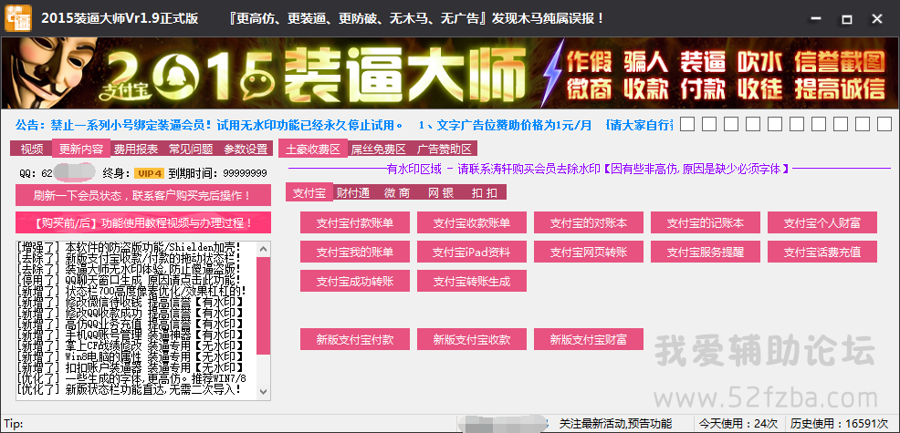Click row 一些生成的字体,更高仿 推荐WIN7/8
Screen dimensions: 900x433
pyautogui.click(x=132, y=378)
